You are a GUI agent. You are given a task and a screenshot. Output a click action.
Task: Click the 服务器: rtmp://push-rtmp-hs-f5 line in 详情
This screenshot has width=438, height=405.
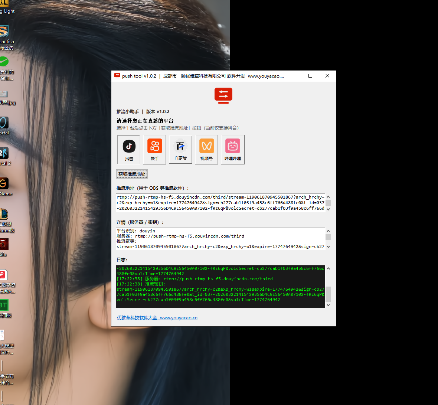point(180,236)
